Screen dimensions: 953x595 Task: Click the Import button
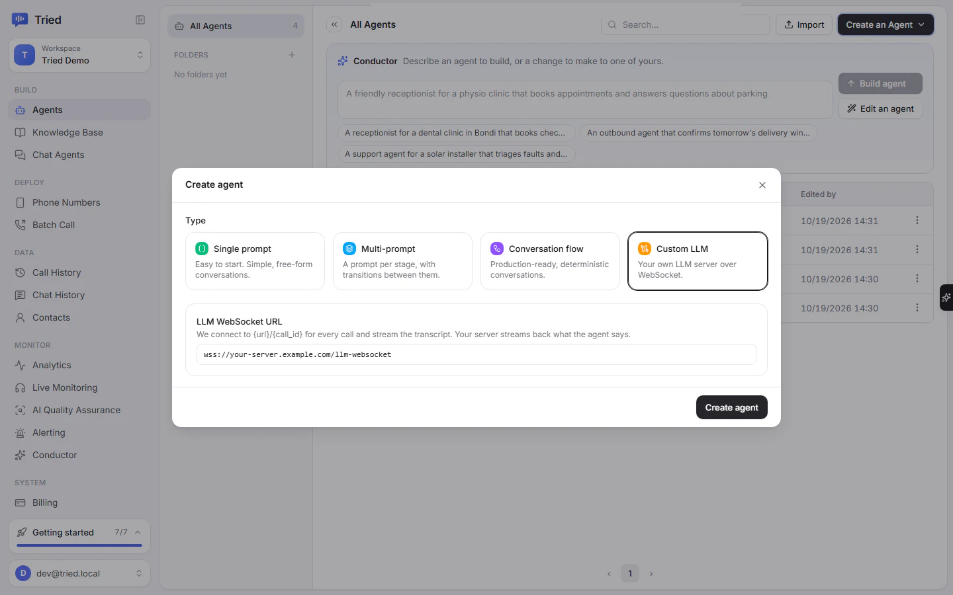click(x=804, y=24)
